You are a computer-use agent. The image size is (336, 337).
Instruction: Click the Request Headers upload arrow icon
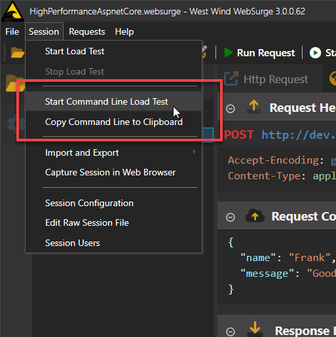point(253,107)
